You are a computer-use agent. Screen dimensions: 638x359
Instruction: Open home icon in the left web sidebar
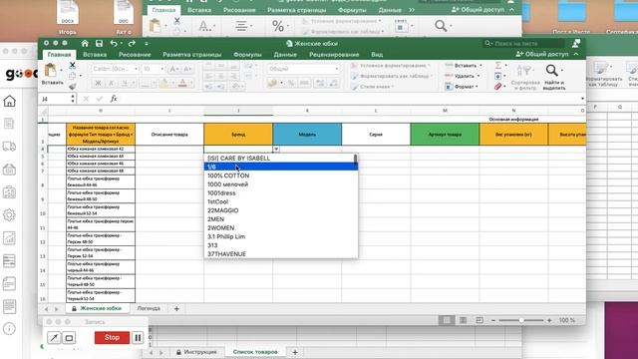point(9,101)
